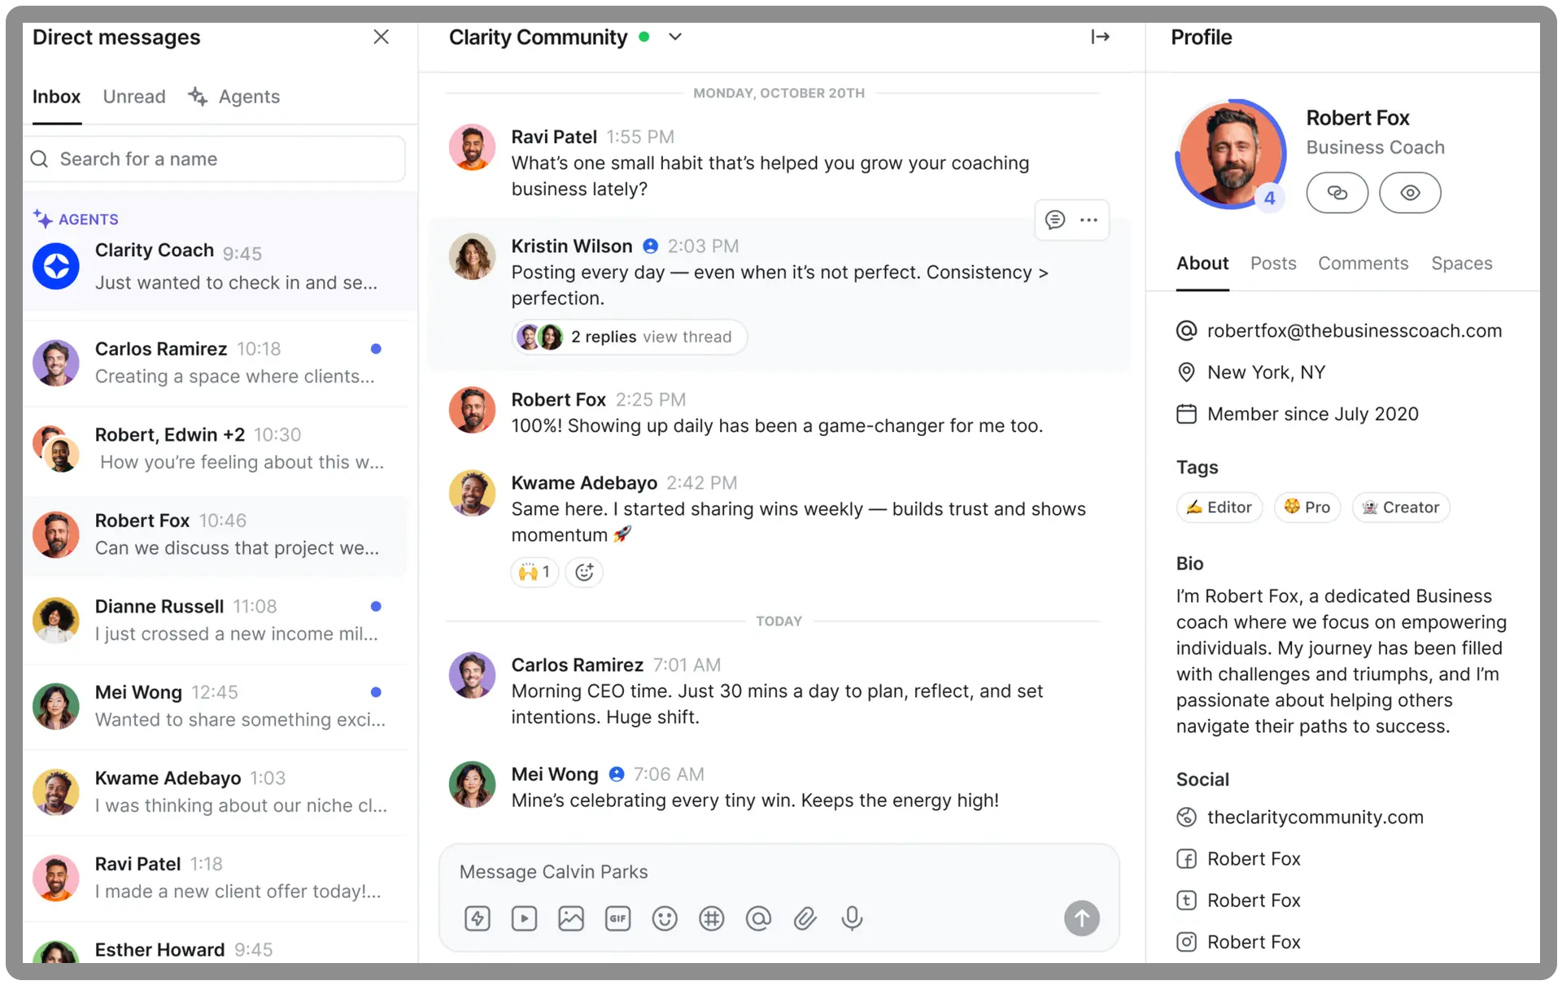This screenshot has height=985, width=1562.
Task: Open the GIF picker
Action: click(618, 918)
